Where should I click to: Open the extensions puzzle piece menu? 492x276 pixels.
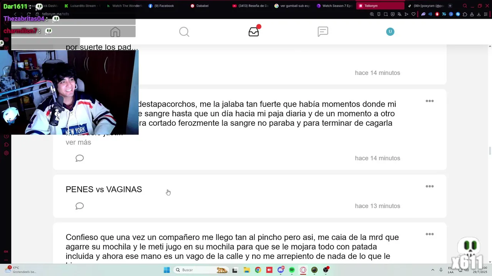(x=465, y=14)
